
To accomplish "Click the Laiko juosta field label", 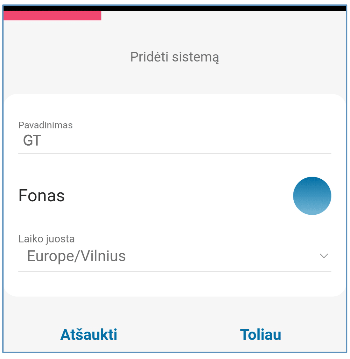I will [46, 239].
